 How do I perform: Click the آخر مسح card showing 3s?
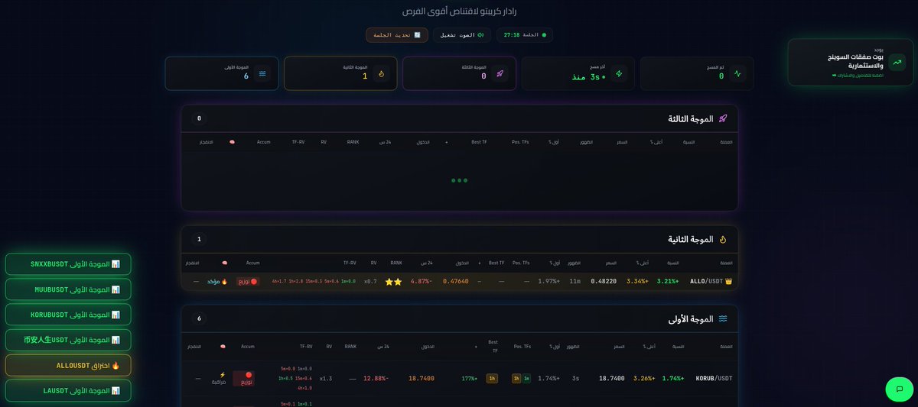pos(578,73)
